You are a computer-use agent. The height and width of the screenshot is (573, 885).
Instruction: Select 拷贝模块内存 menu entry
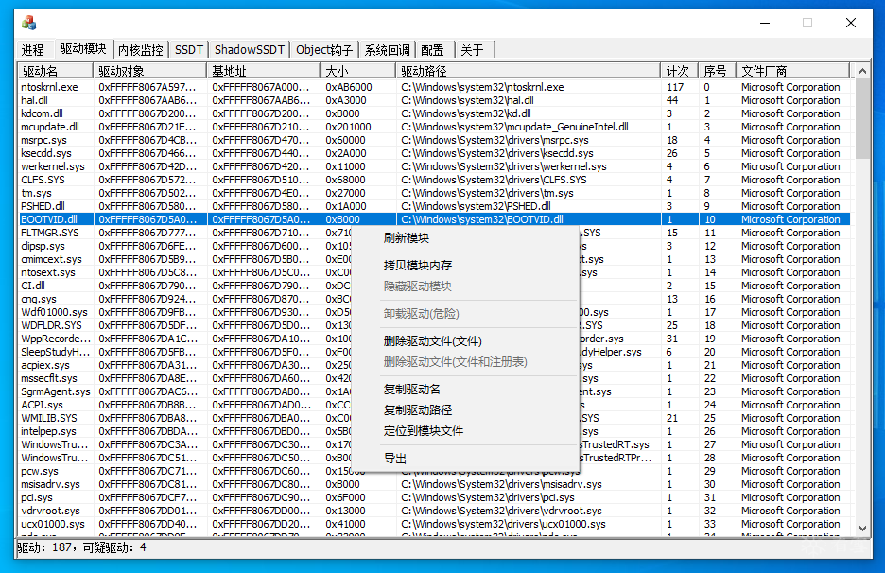(465, 266)
